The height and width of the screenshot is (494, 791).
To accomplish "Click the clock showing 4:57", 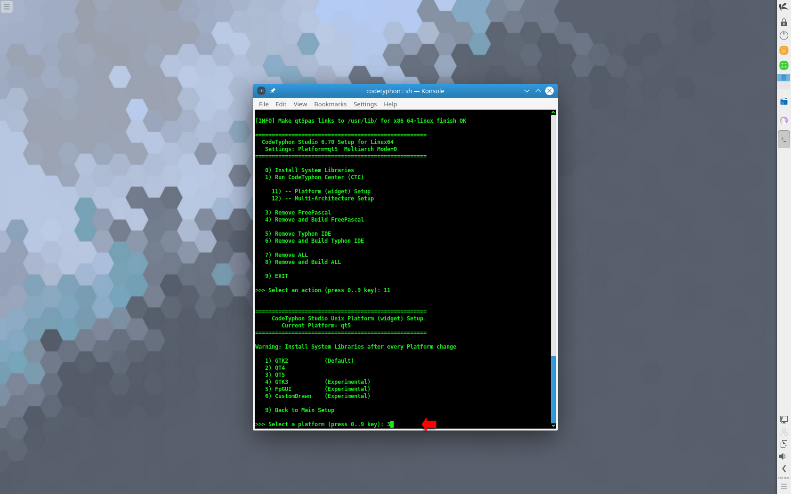I will point(783,478).
